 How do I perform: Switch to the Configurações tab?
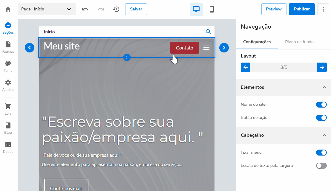pos(257,42)
